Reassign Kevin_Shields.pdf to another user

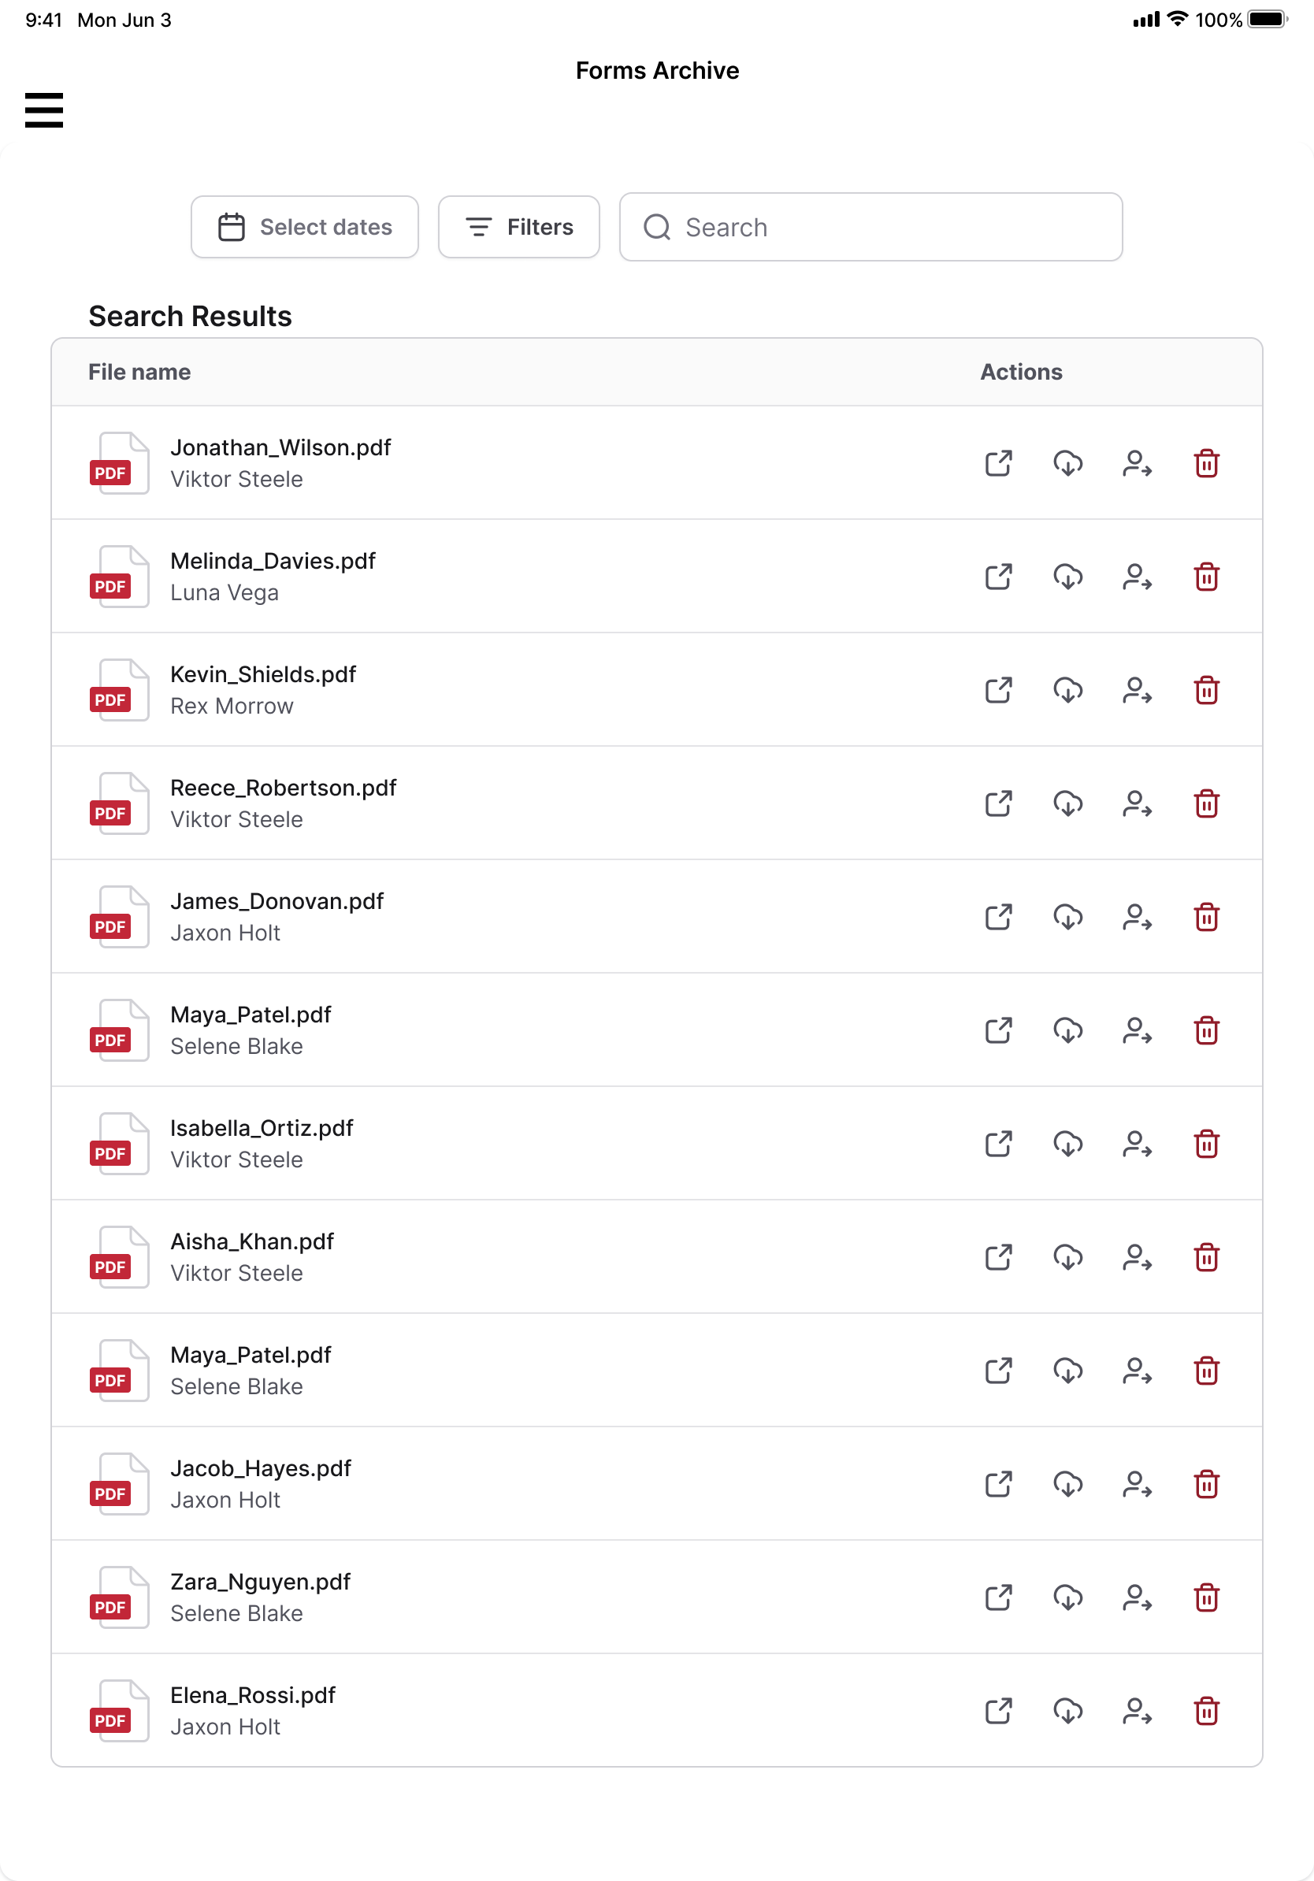(x=1137, y=691)
